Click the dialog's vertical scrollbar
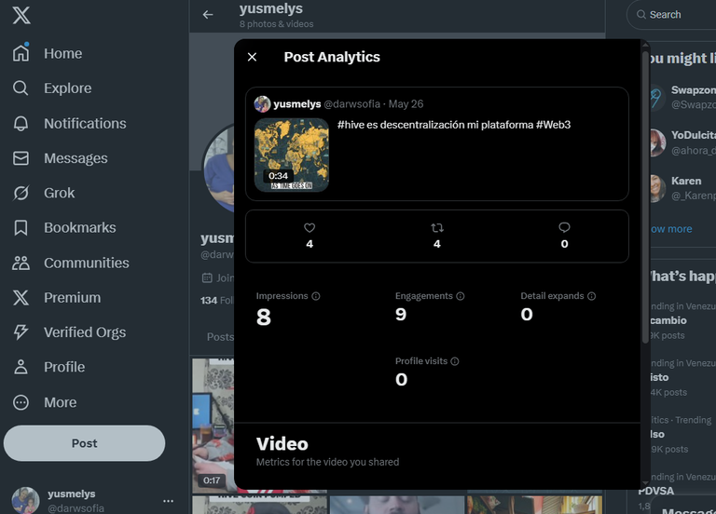Viewport: 716px width, 514px height. 645,196
